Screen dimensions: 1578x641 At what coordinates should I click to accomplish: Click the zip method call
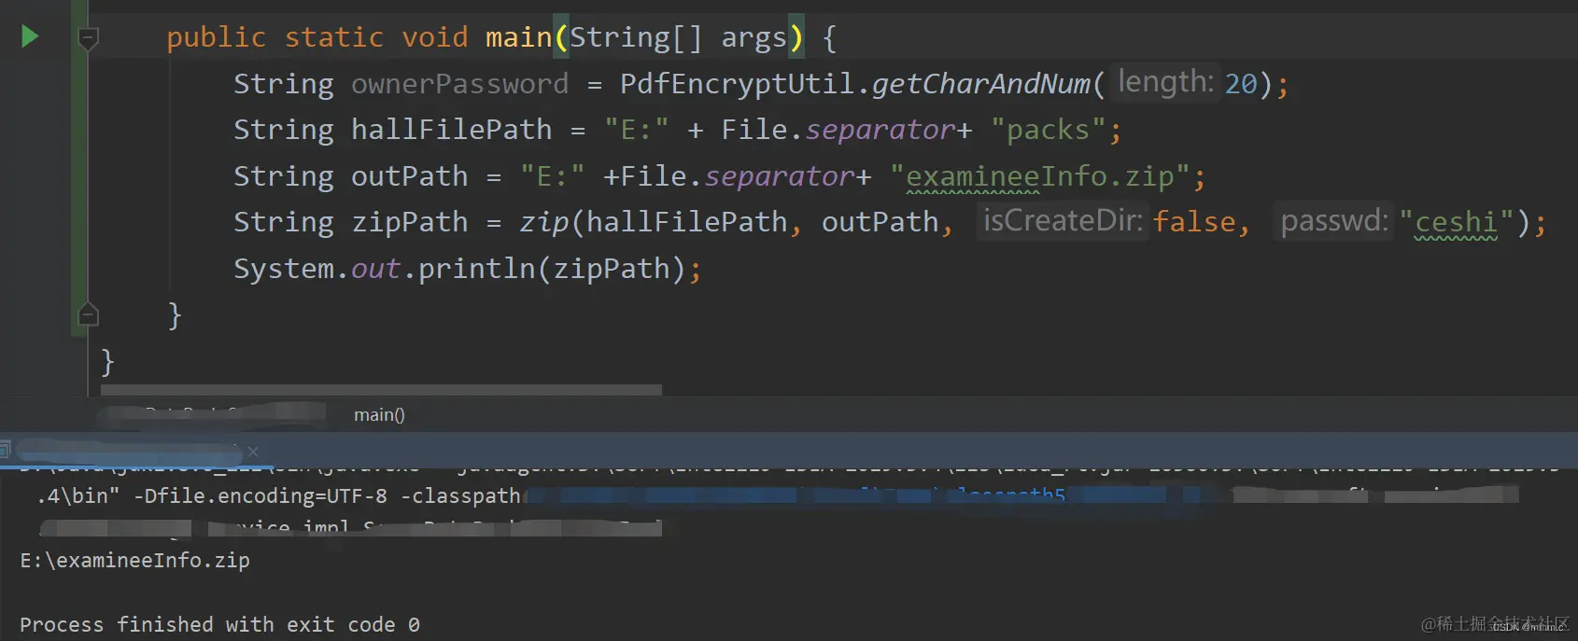[544, 222]
